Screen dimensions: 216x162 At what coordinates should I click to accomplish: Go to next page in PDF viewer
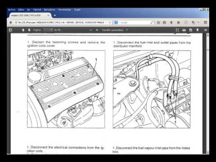[29, 30]
